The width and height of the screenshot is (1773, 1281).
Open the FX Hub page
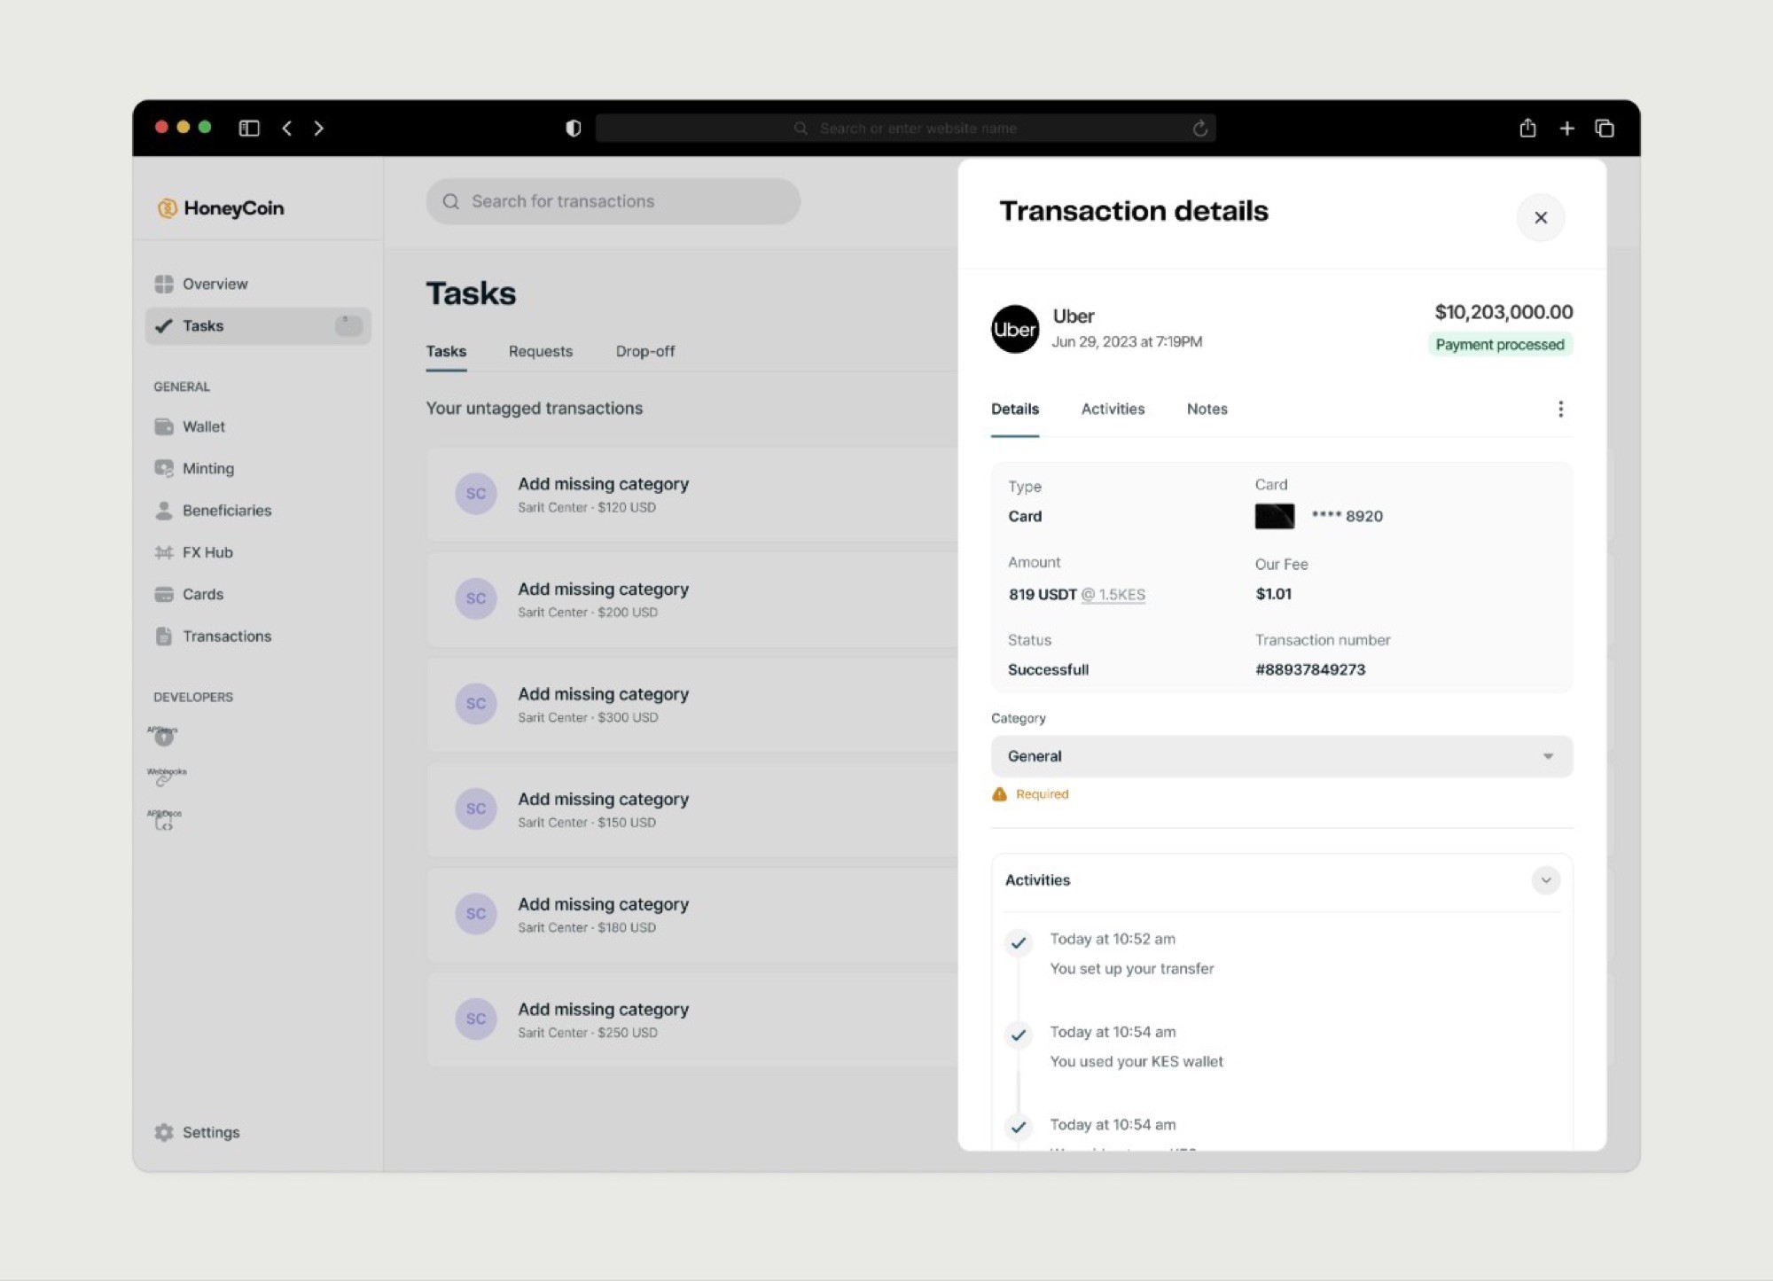pyautogui.click(x=193, y=552)
